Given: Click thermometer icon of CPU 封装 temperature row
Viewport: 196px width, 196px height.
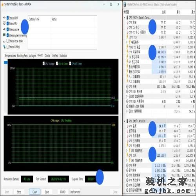Looking at the screenshot, I should click(x=127, y=22).
